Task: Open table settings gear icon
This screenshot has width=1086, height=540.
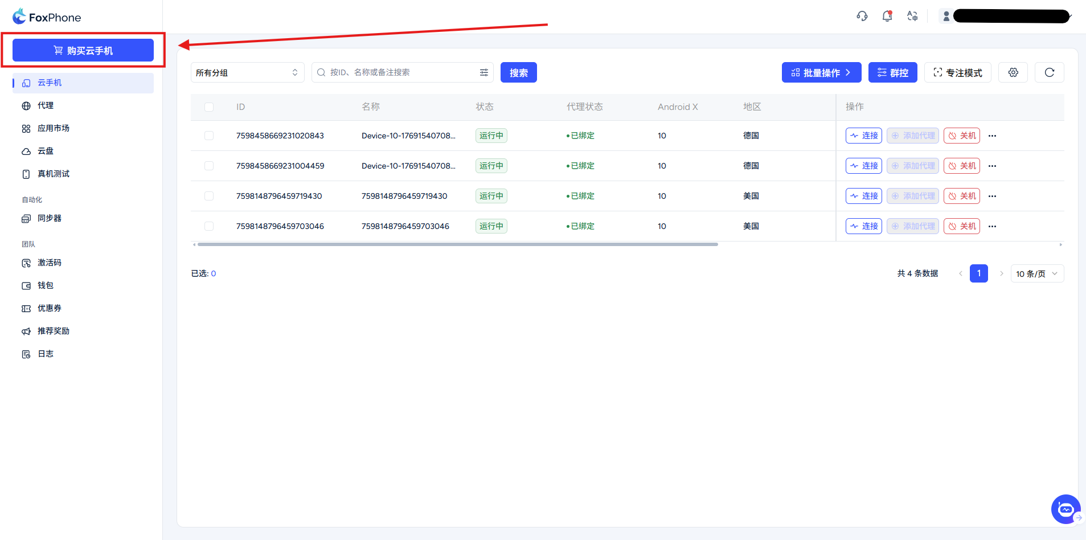Action: click(x=1013, y=72)
